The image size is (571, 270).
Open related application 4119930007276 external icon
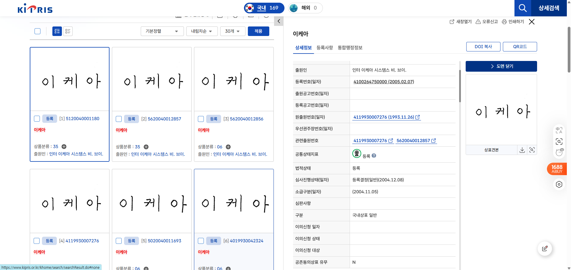coord(391,141)
